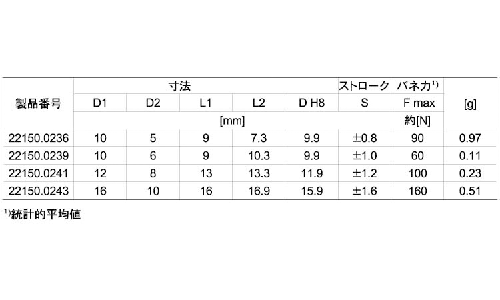Select the D H8 column header

click(311, 103)
